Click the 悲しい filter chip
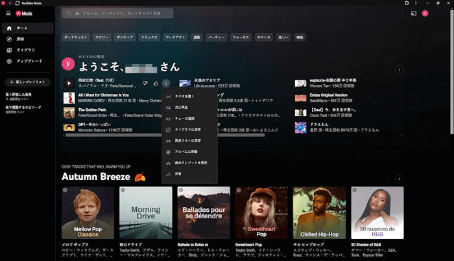This screenshot has width=454, height=261. 283,38
